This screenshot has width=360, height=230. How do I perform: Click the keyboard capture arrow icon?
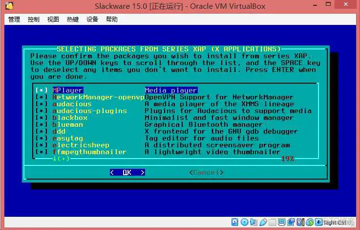click(318, 222)
